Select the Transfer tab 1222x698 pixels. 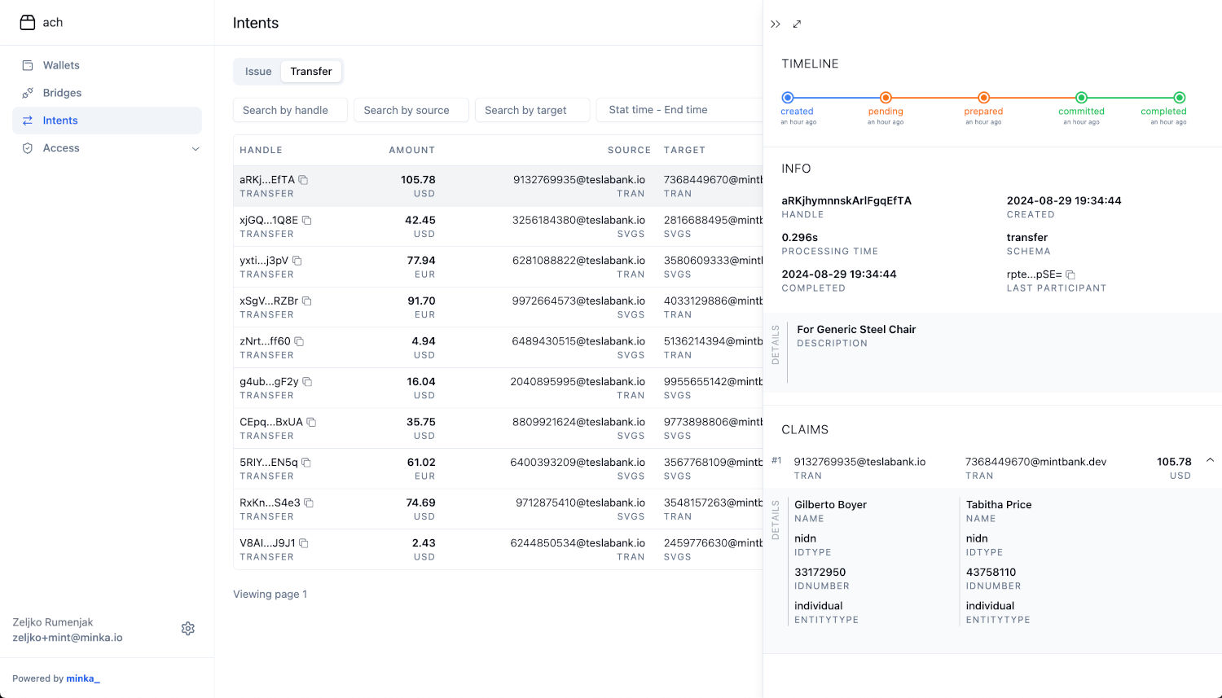pos(311,72)
